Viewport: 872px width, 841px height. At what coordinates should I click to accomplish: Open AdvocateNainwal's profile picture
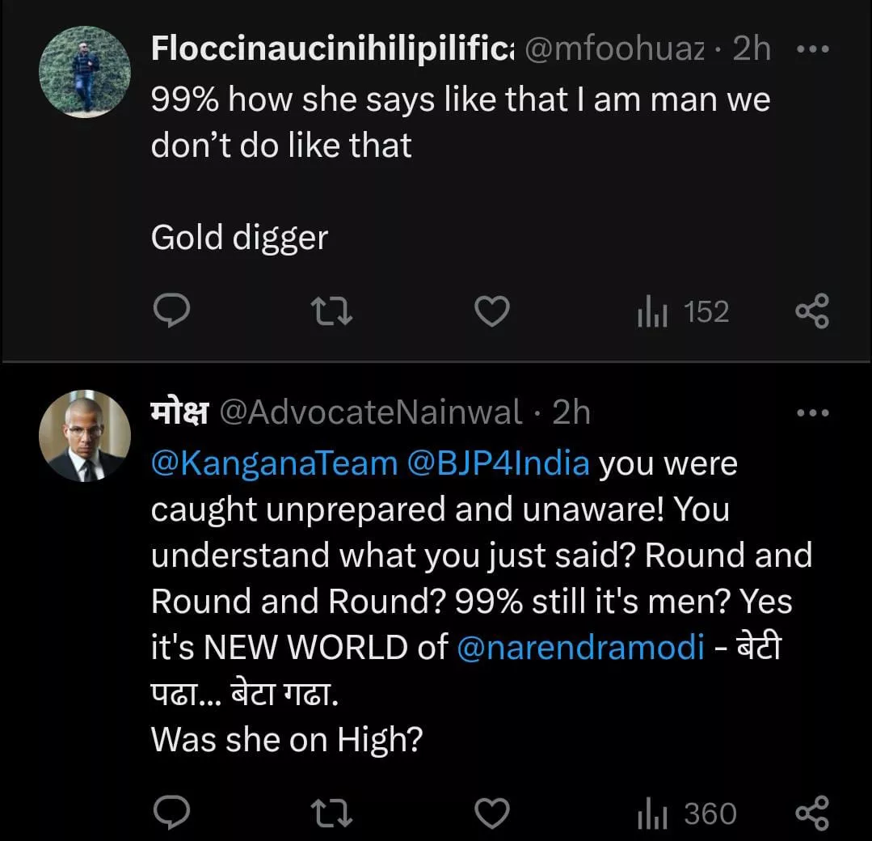85,437
